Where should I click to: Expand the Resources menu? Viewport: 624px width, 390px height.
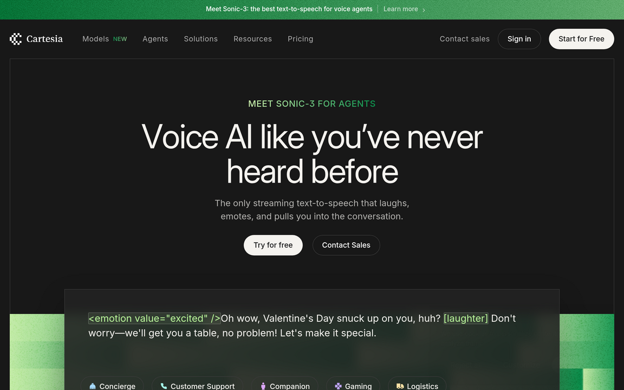(253, 39)
